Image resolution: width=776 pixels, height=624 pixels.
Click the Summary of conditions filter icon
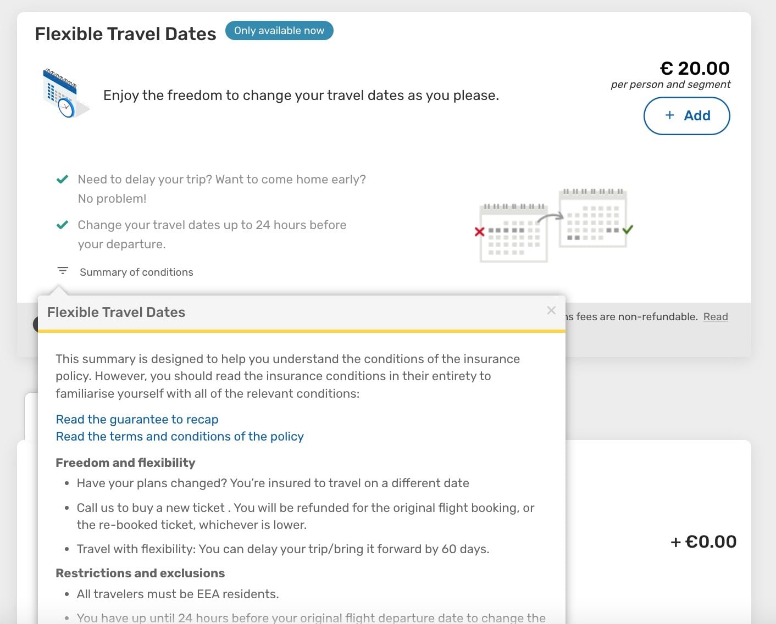point(63,271)
